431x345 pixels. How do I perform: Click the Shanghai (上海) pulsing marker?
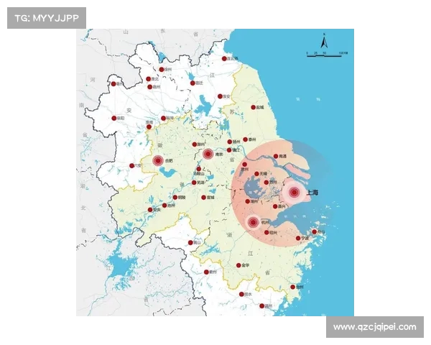tap(294, 193)
